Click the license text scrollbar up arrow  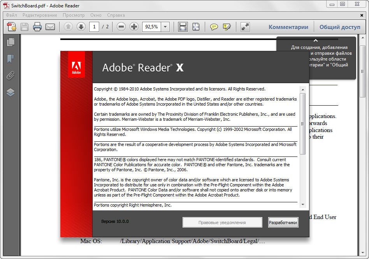point(303,90)
